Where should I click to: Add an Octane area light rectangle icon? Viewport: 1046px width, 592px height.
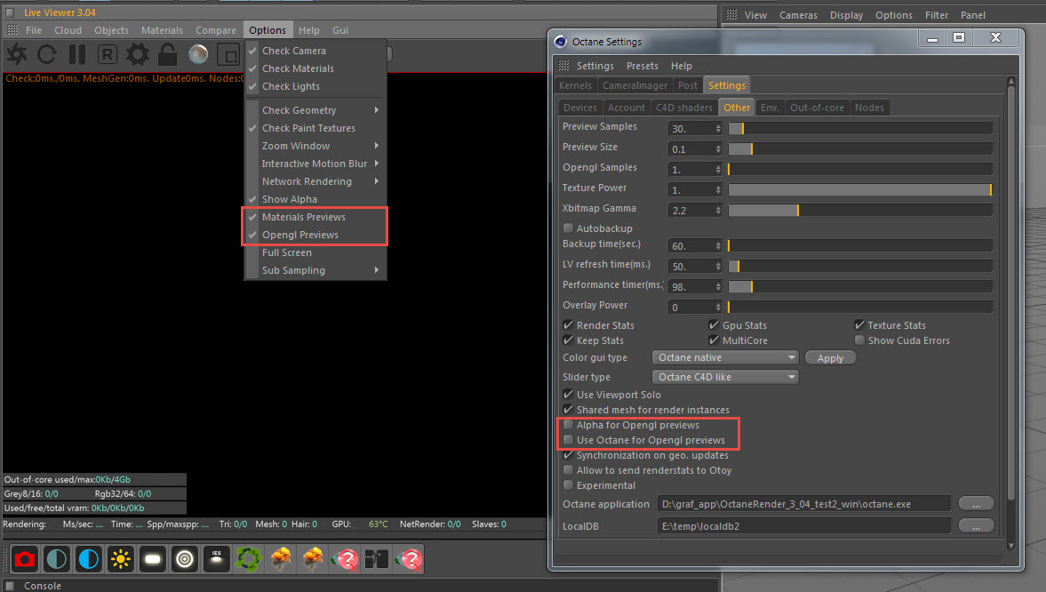click(x=153, y=558)
